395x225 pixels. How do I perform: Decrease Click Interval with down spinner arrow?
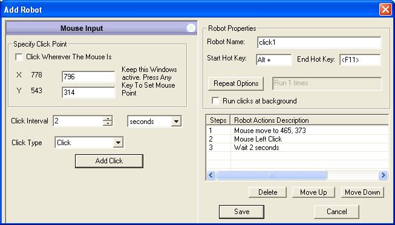(x=108, y=123)
